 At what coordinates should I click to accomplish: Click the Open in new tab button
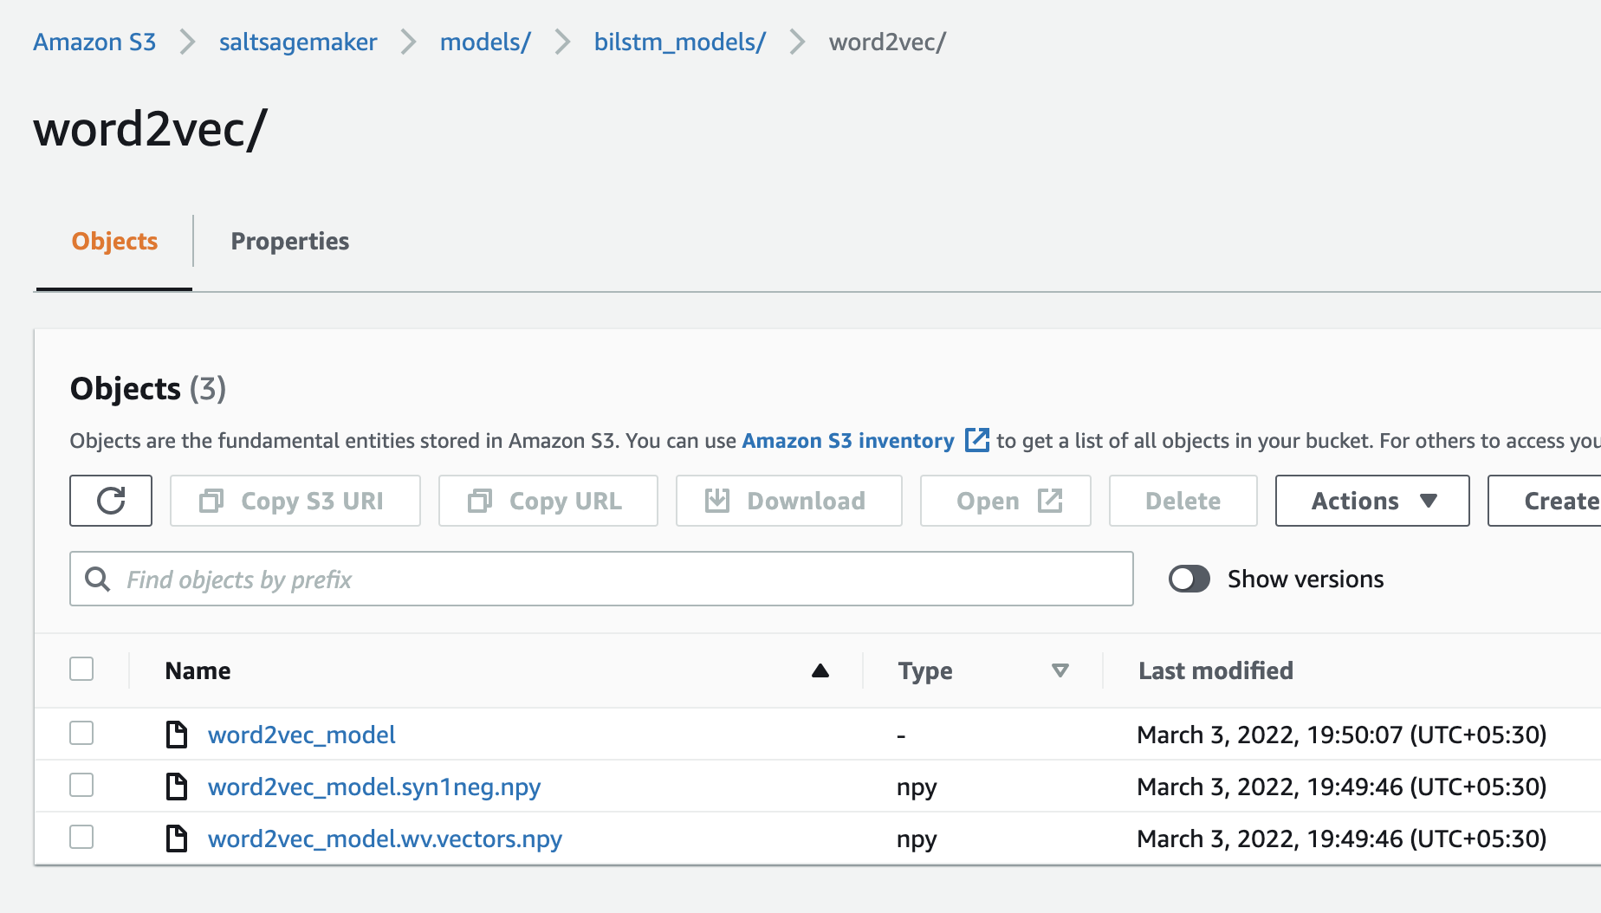coord(1005,501)
